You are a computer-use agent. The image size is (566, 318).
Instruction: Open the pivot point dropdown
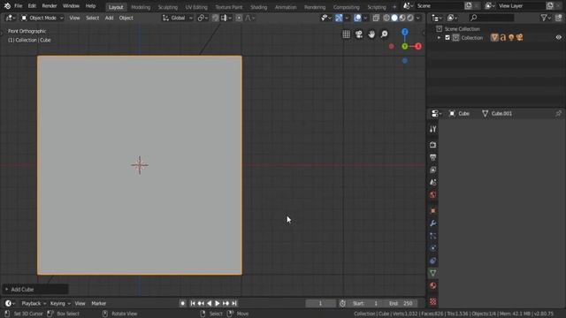coord(203,18)
